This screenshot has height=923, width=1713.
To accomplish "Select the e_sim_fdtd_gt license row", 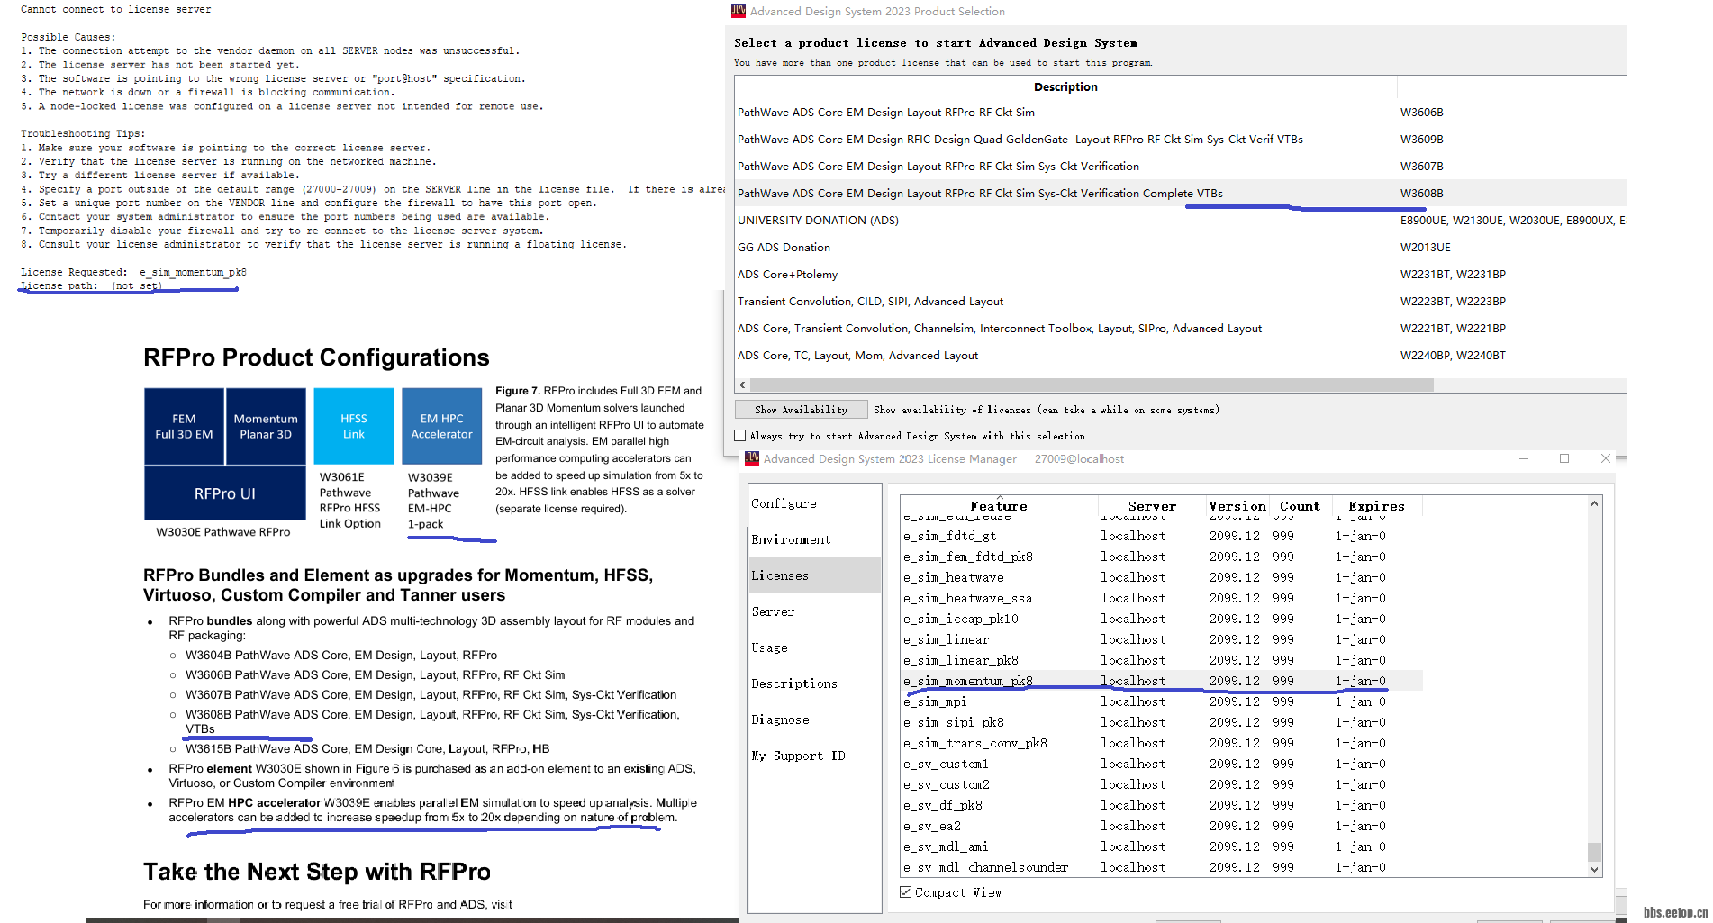I will [1162, 536].
